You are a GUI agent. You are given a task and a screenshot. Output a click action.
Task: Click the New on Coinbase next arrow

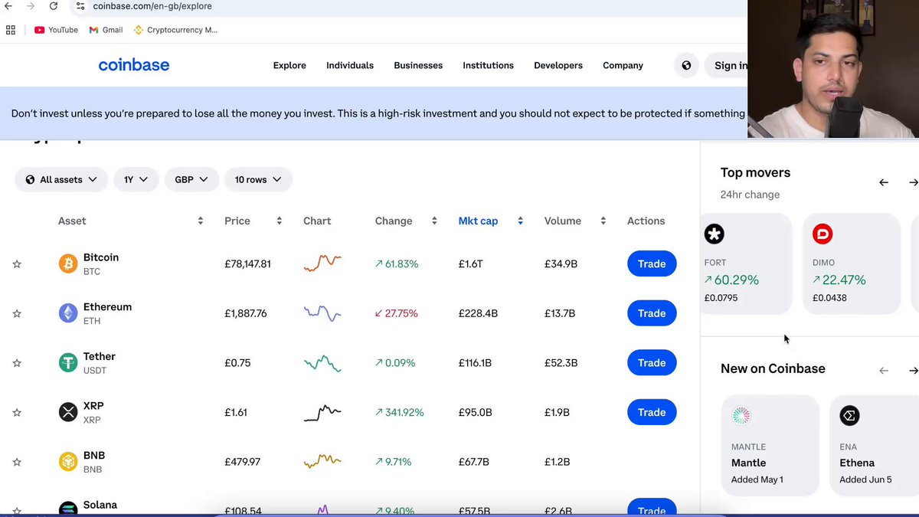coord(913,371)
